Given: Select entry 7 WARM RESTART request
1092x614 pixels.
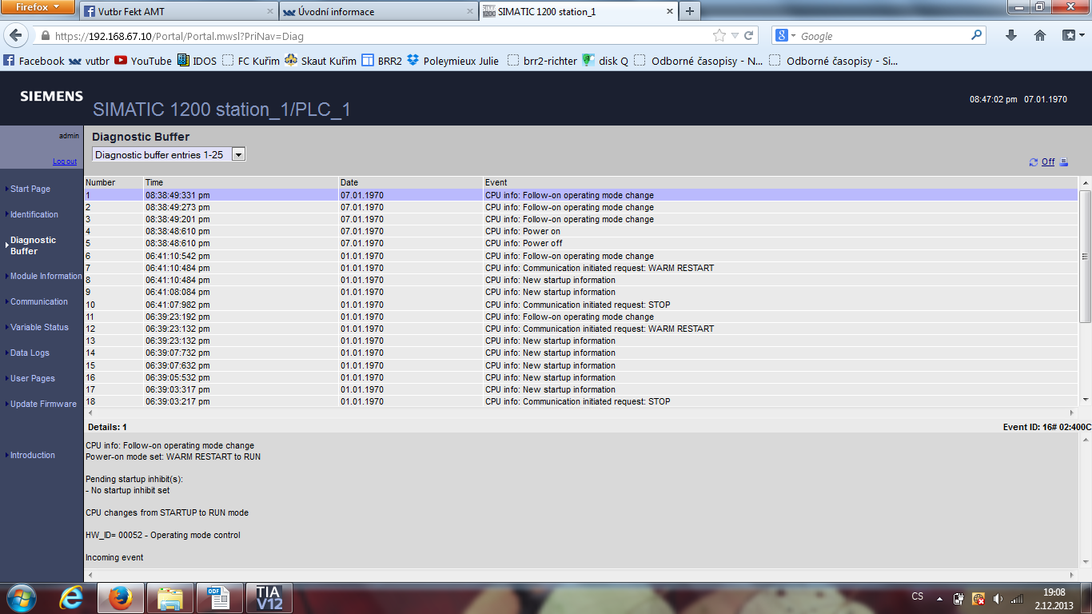Looking at the screenshot, I should tap(580, 268).
